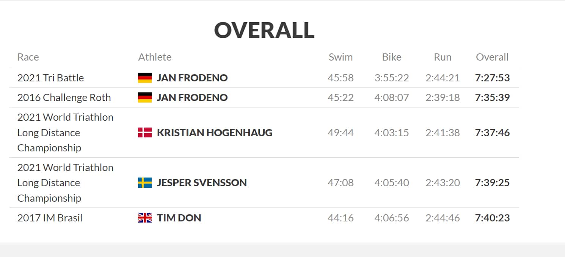This screenshot has width=565, height=257.
Task: Click the 2016 Challenge Roth race name
Action: pos(64,98)
